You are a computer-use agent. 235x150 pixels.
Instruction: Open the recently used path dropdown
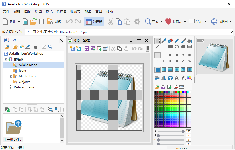coord(230,32)
